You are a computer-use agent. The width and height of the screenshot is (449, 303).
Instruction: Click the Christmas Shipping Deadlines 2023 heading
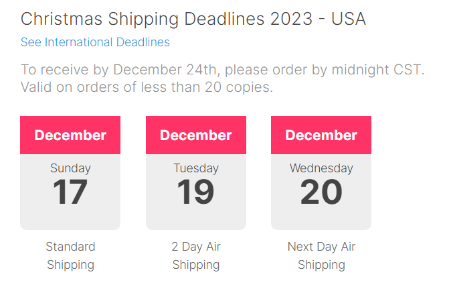click(193, 19)
